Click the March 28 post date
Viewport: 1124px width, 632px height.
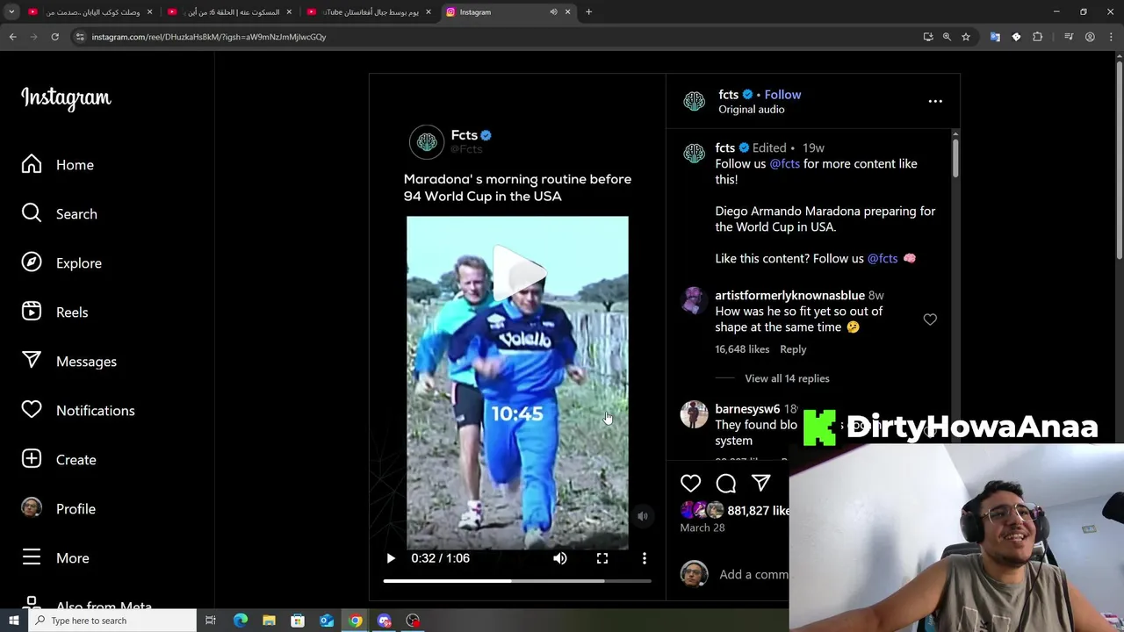point(702,528)
